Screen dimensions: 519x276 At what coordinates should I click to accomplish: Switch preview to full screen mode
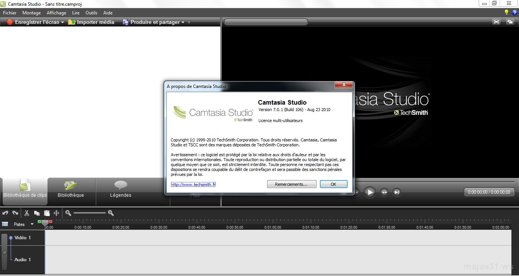[x=497, y=22]
